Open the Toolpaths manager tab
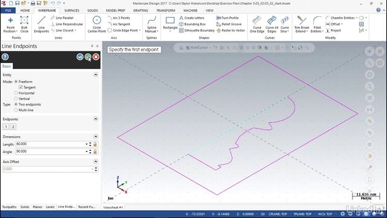This screenshot has width=387, height=218. click(9, 207)
